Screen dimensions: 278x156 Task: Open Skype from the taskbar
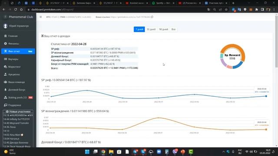pos(143,152)
